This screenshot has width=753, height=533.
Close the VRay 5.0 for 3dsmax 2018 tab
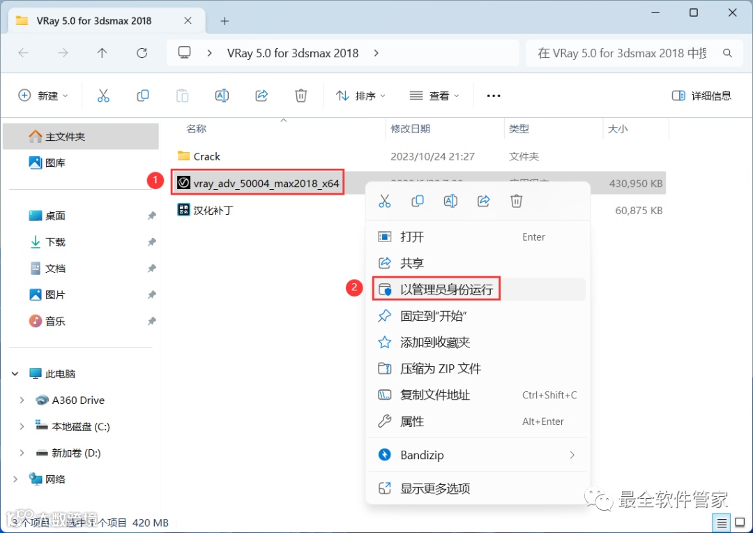(x=188, y=21)
